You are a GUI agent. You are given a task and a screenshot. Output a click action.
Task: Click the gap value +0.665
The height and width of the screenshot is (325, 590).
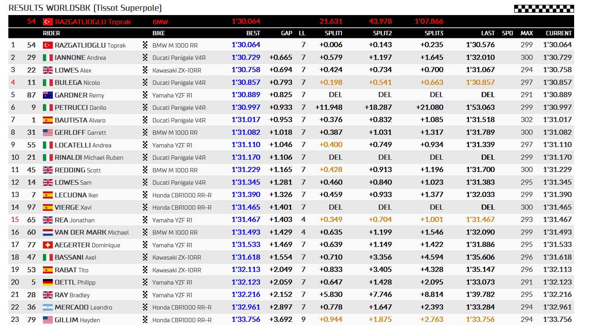[x=281, y=57]
